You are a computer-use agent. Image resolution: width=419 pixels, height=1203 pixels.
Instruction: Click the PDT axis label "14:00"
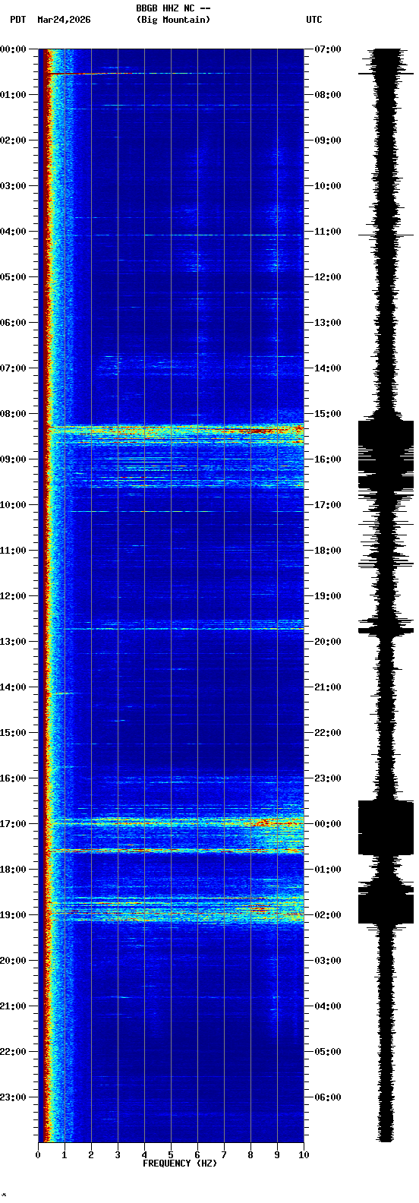point(14,687)
